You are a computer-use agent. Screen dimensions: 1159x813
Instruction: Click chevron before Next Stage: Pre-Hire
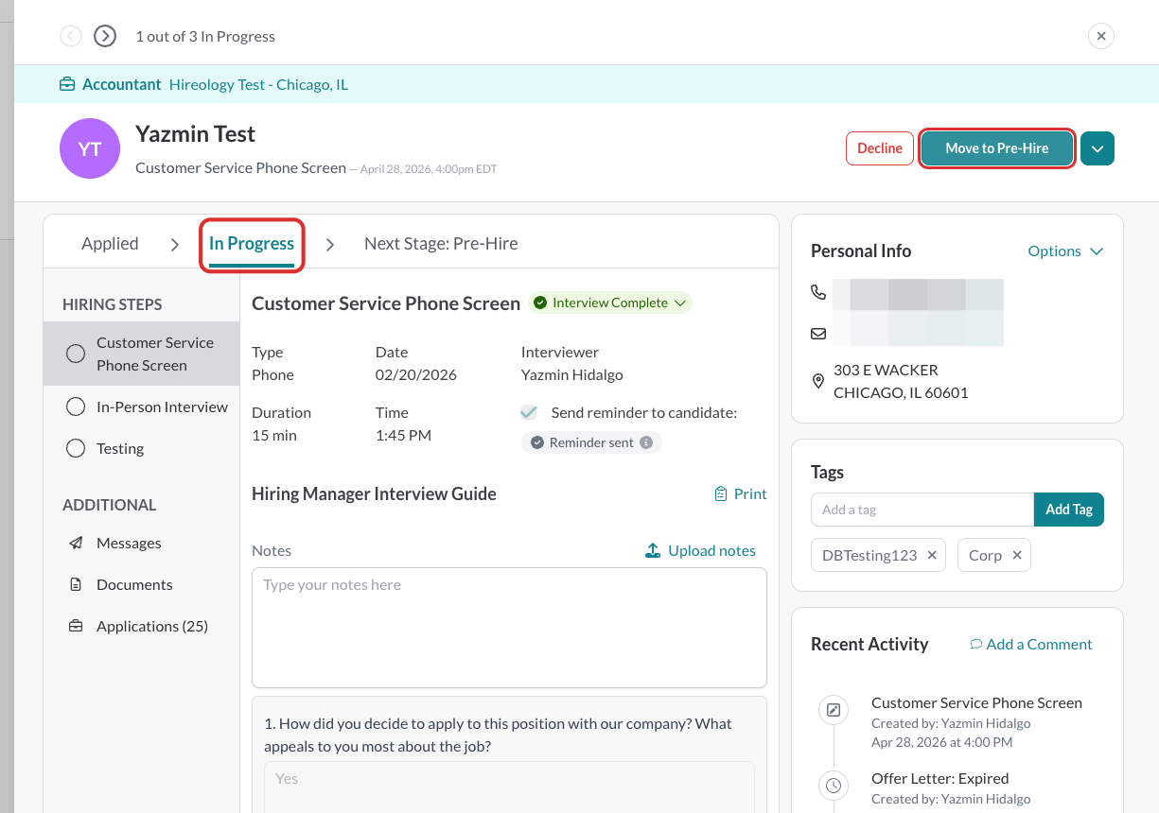[x=329, y=244]
